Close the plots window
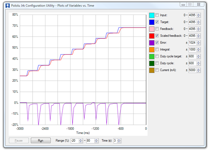Screen dimensions: 210x150 [199, 4]
